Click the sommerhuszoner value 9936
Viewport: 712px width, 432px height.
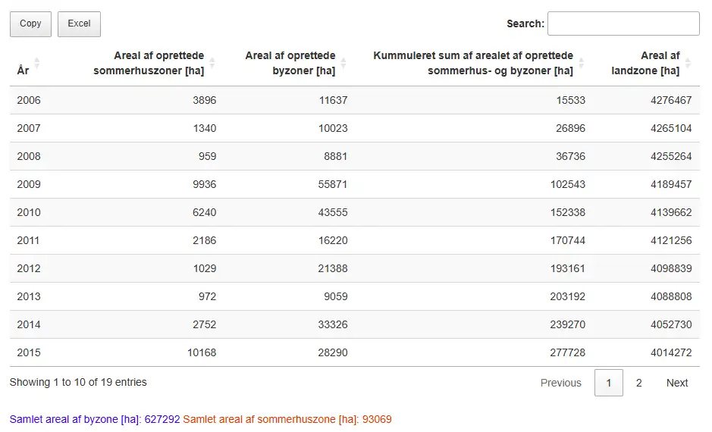click(204, 184)
